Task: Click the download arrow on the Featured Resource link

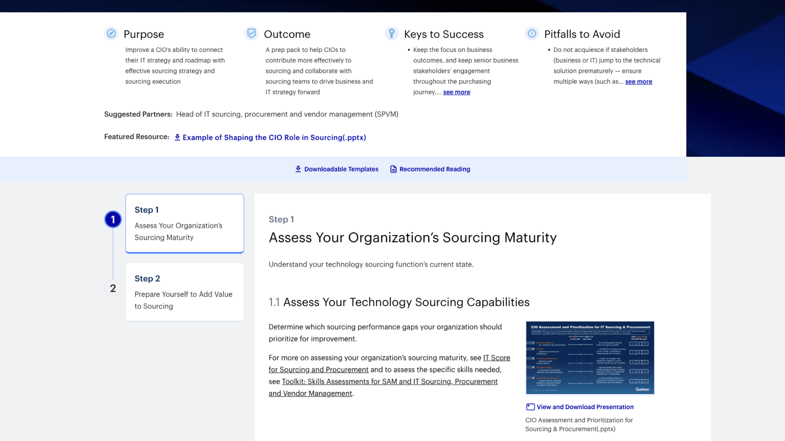Action: pyautogui.click(x=177, y=138)
